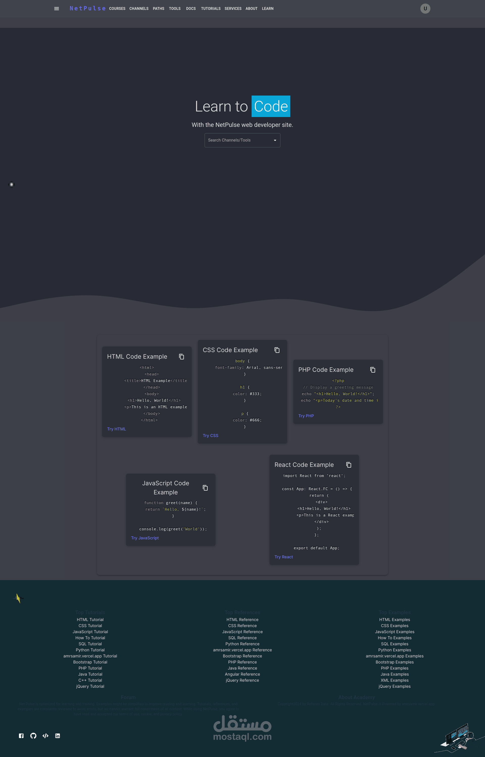Open the hamburger menu icon

point(57,9)
